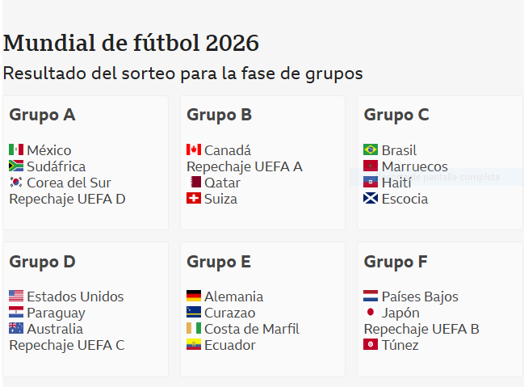Click the Scotland flag next to Escocia
Screen dimensions: 524x387
coord(371,199)
